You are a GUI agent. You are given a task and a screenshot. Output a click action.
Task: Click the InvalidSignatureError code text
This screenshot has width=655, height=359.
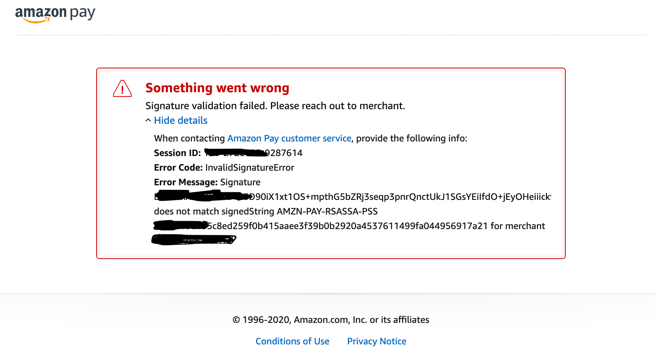point(249,168)
